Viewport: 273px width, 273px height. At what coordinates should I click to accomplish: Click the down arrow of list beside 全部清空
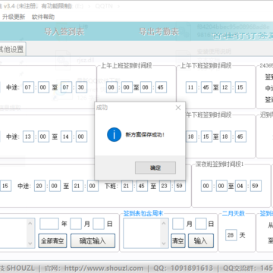click(x=30, y=243)
